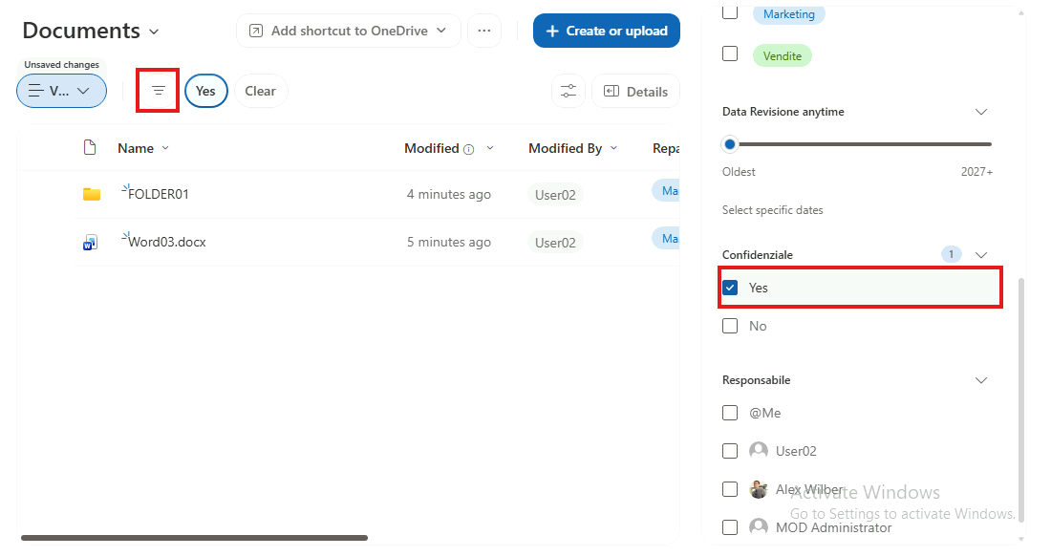
Task: Check the Marketing filter checkbox
Action: click(x=730, y=12)
